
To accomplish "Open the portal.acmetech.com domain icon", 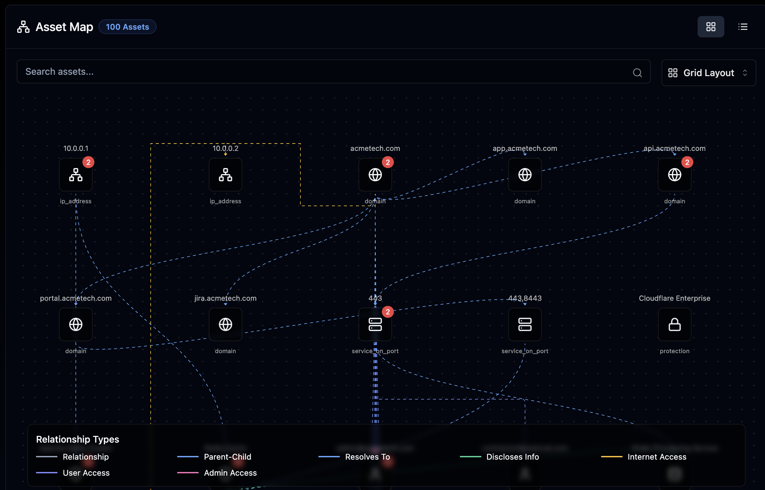I will tap(76, 324).
